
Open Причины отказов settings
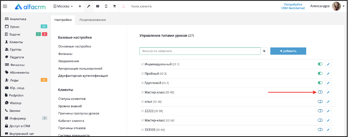(72, 128)
